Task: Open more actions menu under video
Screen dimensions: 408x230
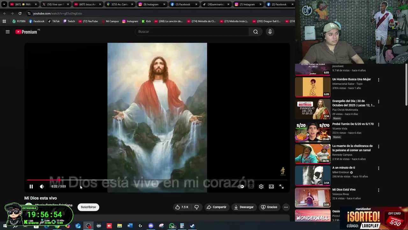Action: (286, 207)
